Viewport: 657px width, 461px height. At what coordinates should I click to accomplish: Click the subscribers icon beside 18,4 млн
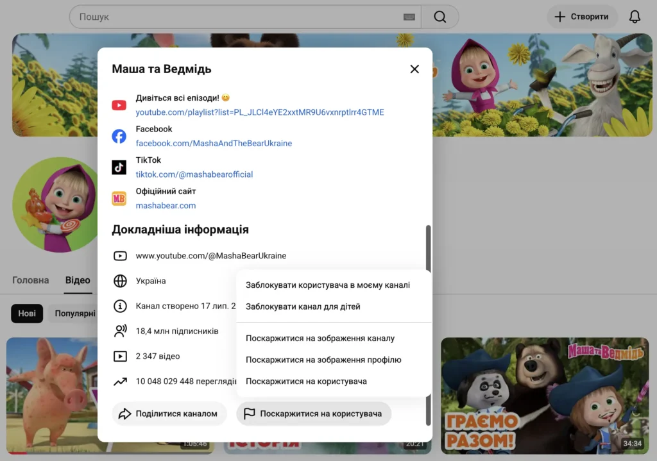click(120, 331)
